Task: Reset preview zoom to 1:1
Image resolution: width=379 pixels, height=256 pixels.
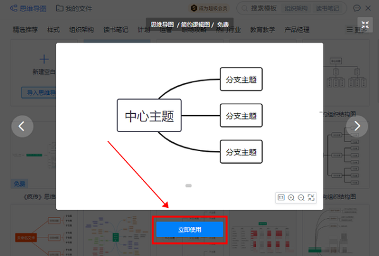Action: pos(280,198)
